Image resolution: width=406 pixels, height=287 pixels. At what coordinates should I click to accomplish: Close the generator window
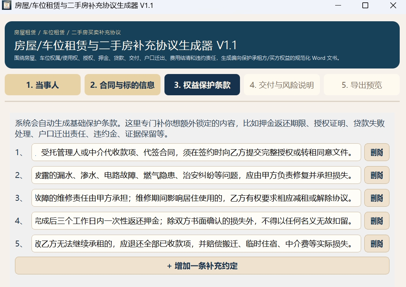point(393,5)
